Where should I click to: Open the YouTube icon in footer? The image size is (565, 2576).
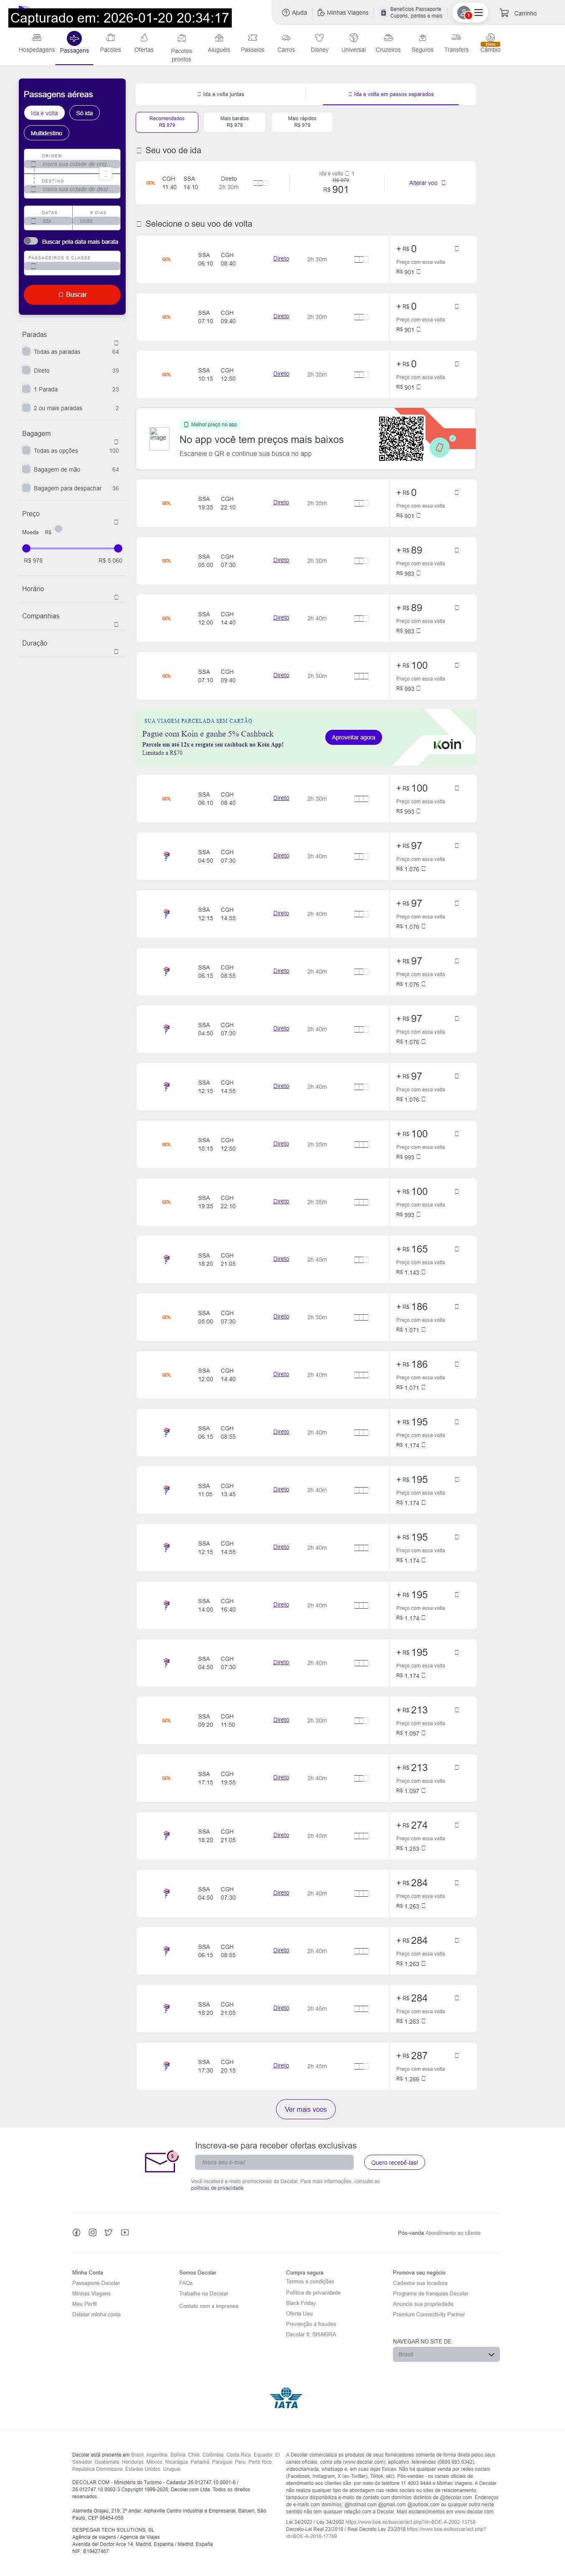[125, 2232]
